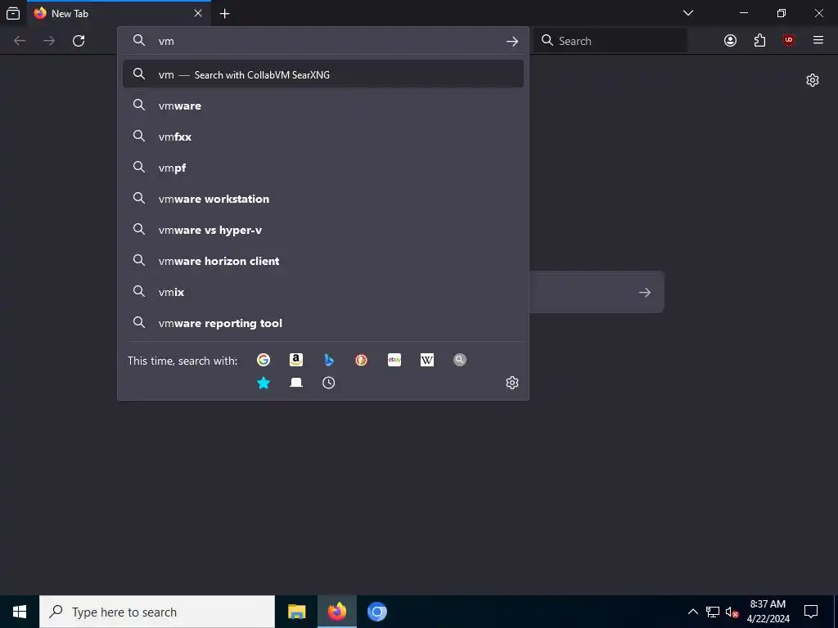Reload the current page
This screenshot has height=628, width=838.
[x=79, y=41]
